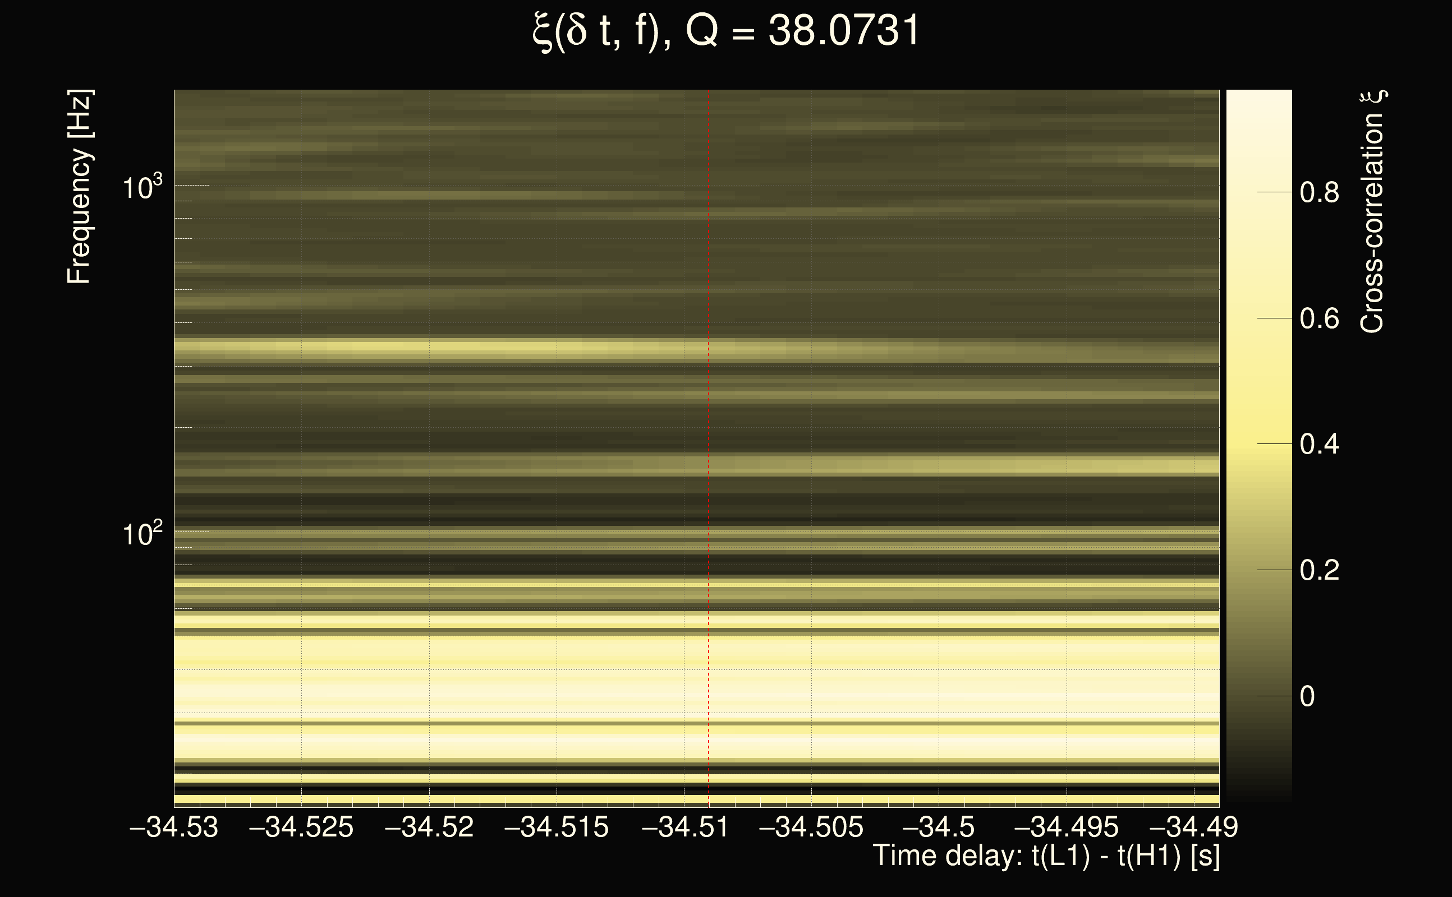Click the -34.495 time axis label
This screenshot has width=1452, height=897.
1066,827
